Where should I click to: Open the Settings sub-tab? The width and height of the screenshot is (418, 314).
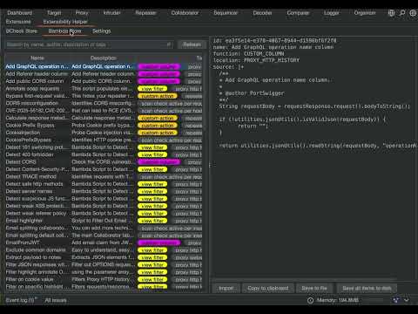tap(101, 31)
